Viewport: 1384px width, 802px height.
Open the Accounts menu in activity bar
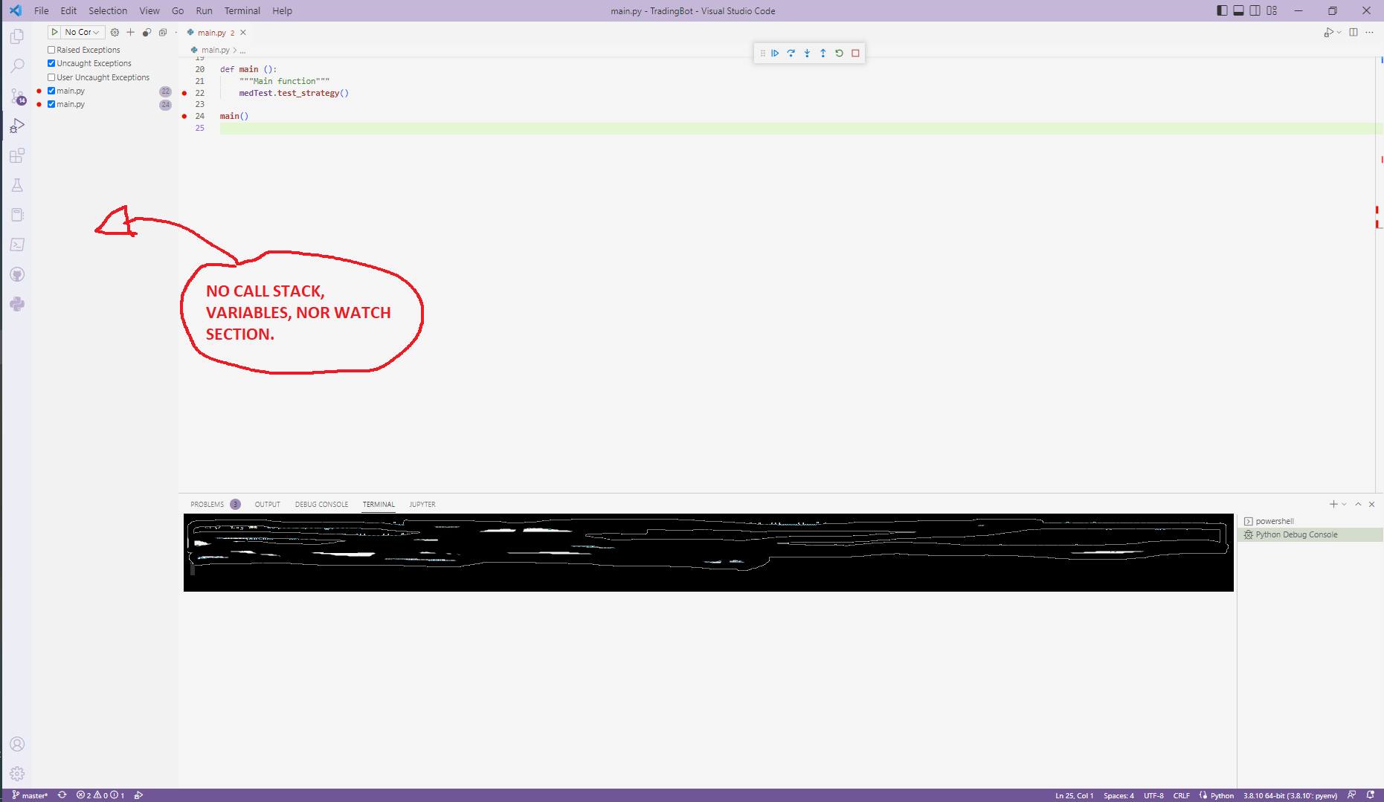[x=17, y=744]
